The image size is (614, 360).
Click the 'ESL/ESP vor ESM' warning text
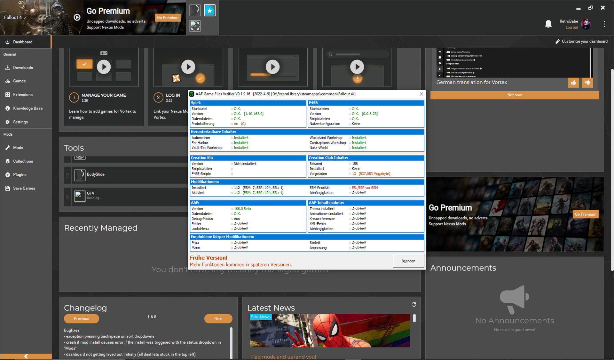click(x=365, y=188)
